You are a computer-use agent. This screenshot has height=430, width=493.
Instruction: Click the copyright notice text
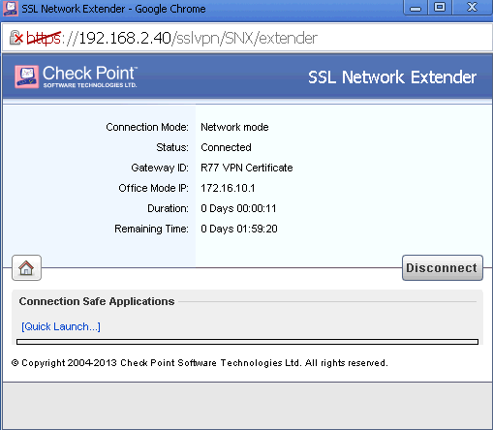click(x=200, y=363)
